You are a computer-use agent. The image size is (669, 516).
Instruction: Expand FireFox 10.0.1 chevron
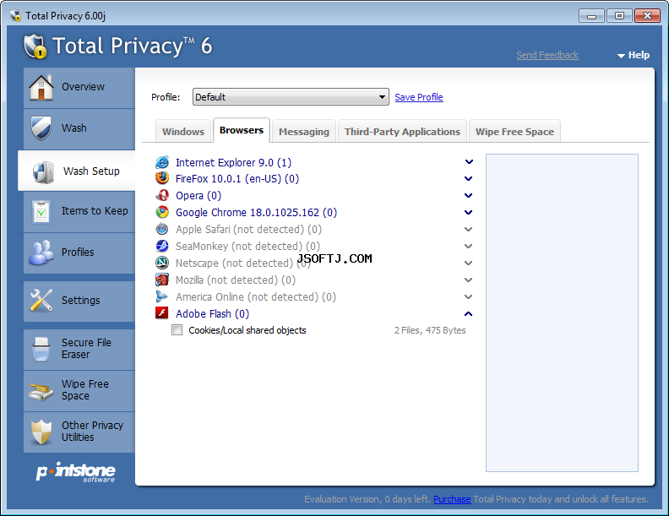(x=469, y=179)
